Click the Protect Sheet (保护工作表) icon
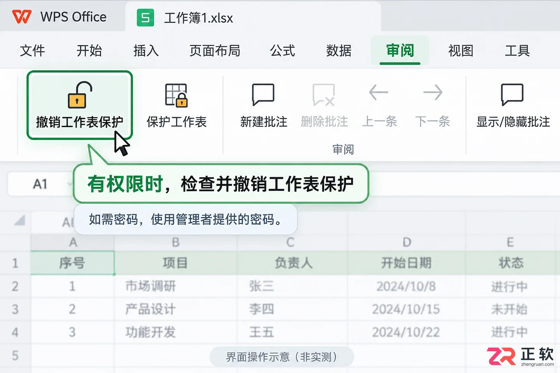560x373 pixels. [x=176, y=95]
